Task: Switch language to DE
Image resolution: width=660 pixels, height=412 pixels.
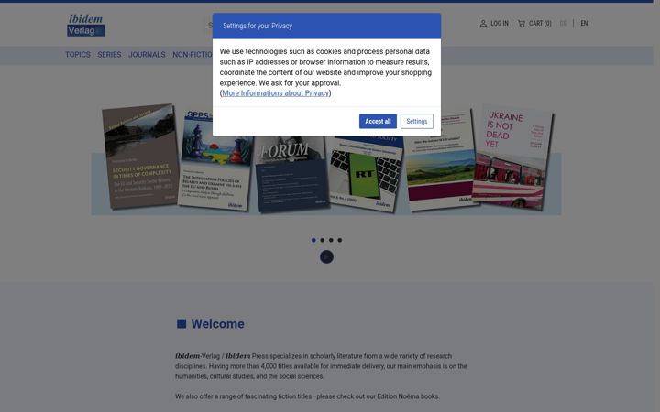Action: tap(563, 24)
